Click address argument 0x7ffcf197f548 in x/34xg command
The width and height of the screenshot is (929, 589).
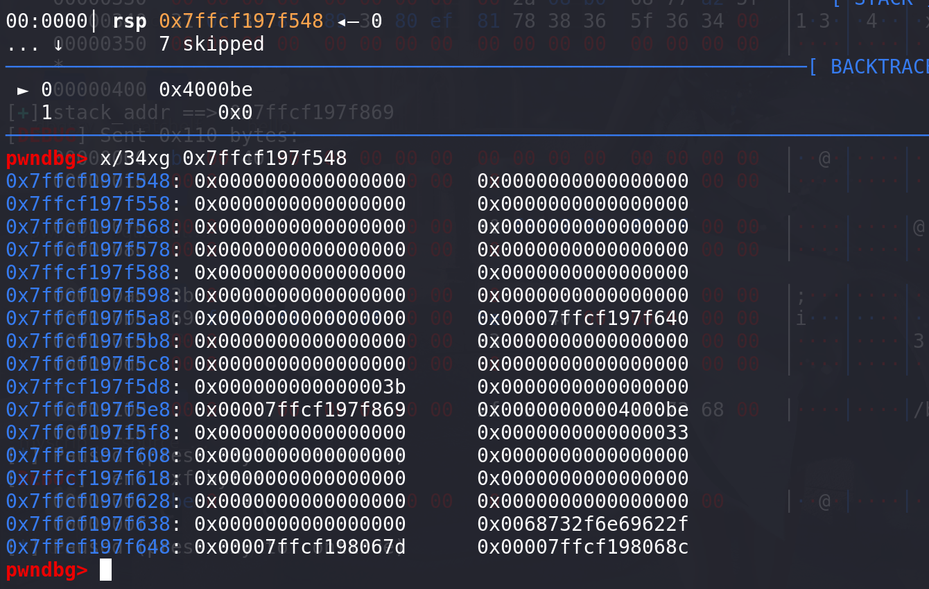265,159
